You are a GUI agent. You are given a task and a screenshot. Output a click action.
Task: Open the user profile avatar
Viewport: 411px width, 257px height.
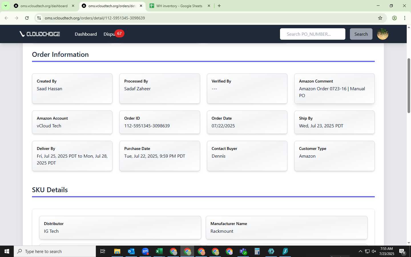383,34
